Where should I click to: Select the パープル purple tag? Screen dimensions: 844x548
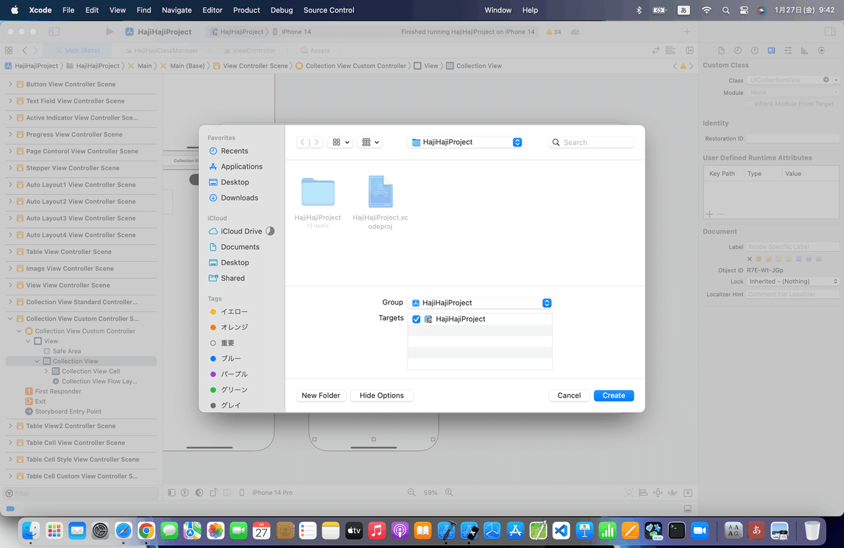point(234,374)
